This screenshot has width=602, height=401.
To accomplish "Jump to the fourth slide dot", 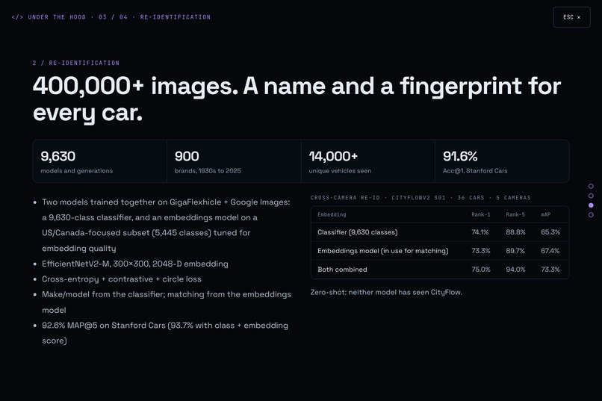I will pos(591,215).
